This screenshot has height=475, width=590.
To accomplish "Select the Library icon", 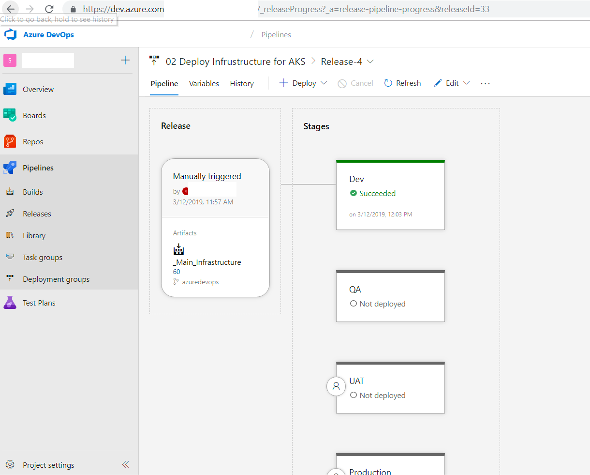I will [11, 235].
